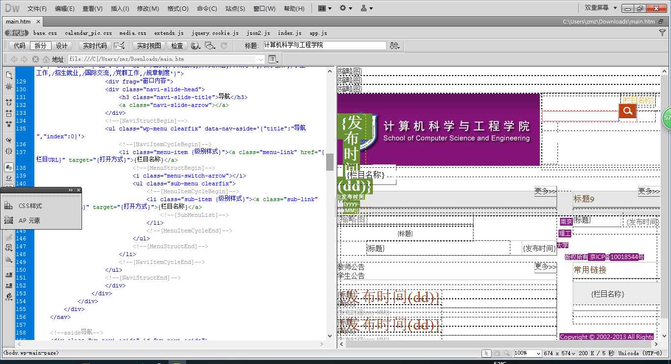Screen dimensions: 671x364
Task: Click the Indent Code icon
Action: [8, 275]
